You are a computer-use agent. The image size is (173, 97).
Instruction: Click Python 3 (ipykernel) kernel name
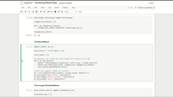(145, 8)
